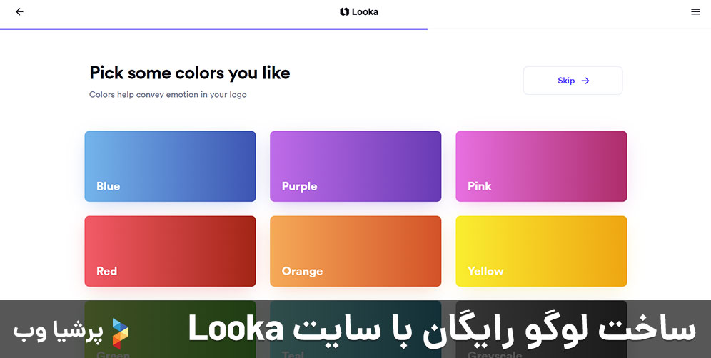Select the Red color card
Image resolution: width=711 pixels, height=358 pixels.
pyautogui.click(x=170, y=250)
